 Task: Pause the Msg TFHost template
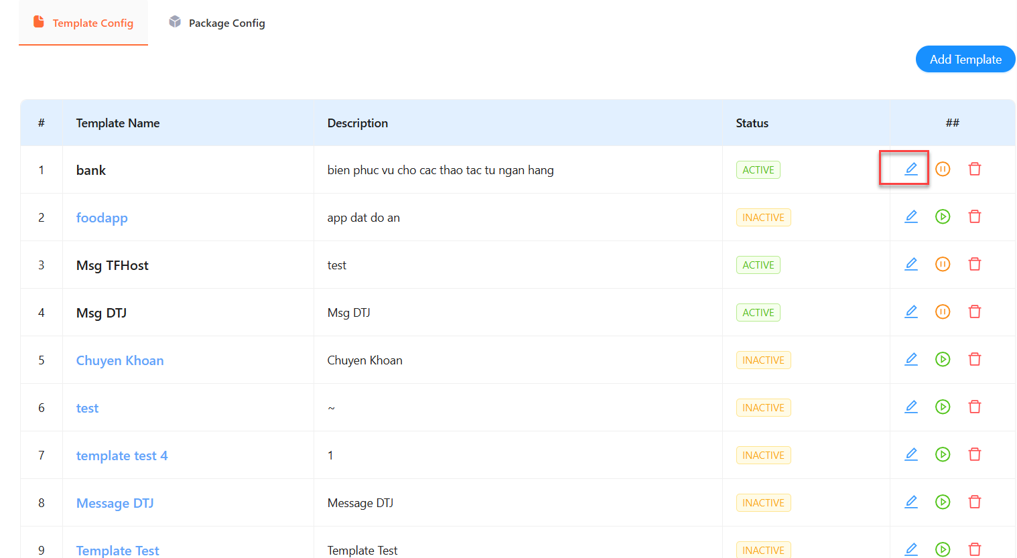point(943,264)
